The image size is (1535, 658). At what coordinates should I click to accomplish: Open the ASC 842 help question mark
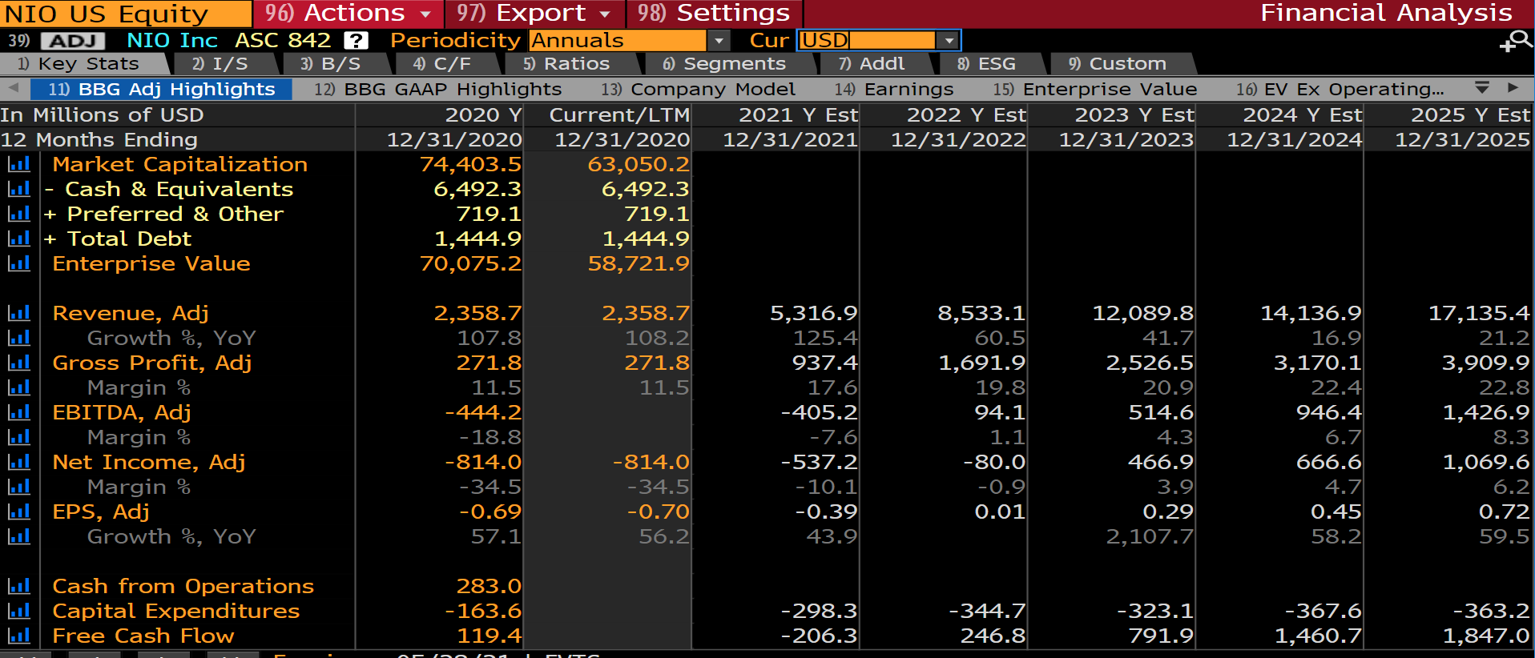(356, 40)
